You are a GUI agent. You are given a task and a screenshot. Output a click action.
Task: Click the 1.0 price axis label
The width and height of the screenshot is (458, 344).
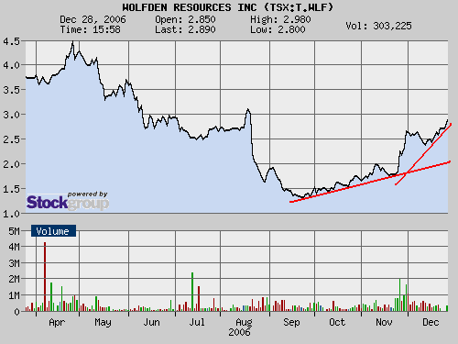pyautogui.click(x=11, y=214)
